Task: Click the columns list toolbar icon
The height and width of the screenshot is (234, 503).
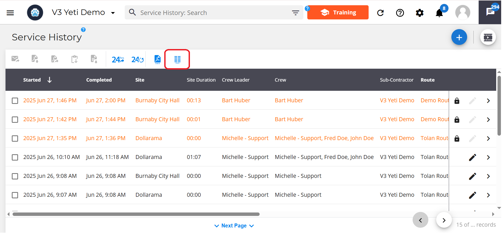Action: 177,60
